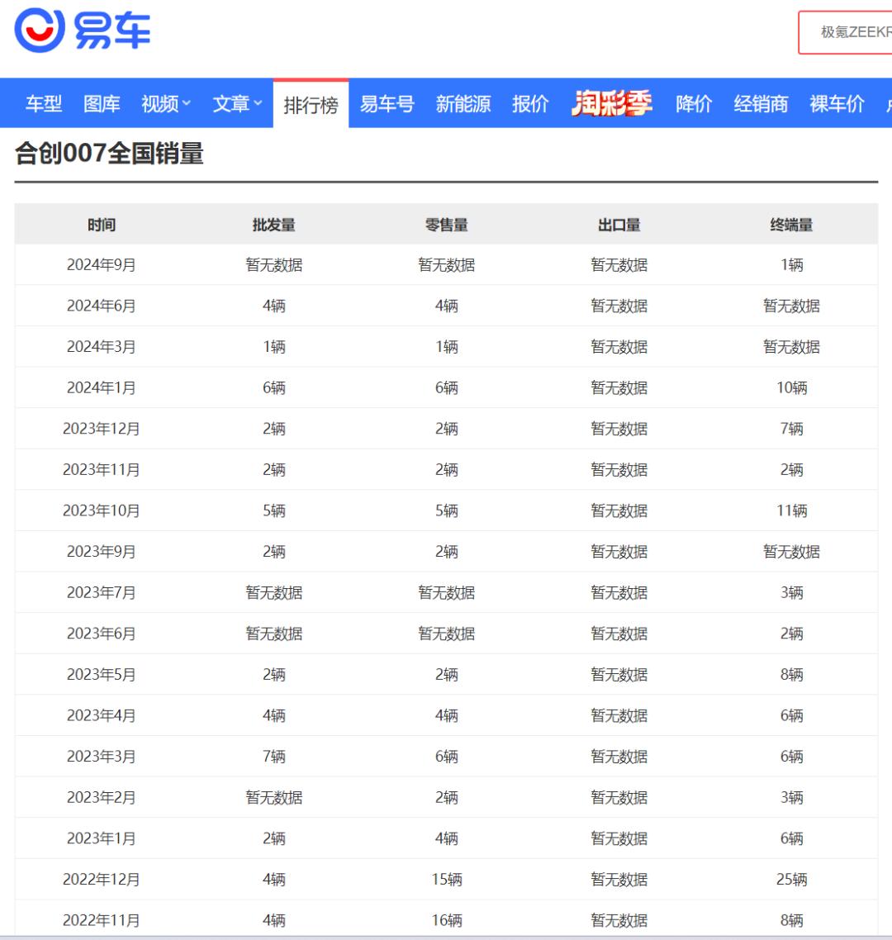Open the 经销商 navigation link
This screenshot has height=940, width=892.
pos(762,104)
